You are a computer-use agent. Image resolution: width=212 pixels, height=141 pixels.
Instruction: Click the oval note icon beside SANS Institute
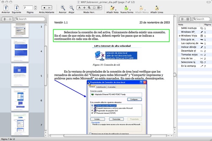(x=201, y=28)
